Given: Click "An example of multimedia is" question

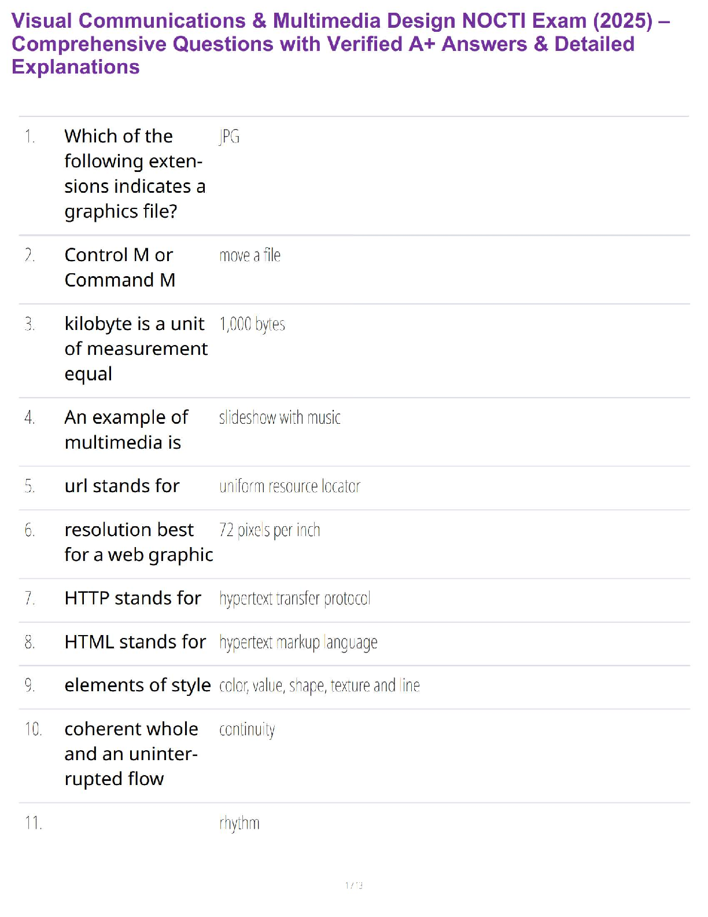Looking at the screenshot, I should click(126, 430).
